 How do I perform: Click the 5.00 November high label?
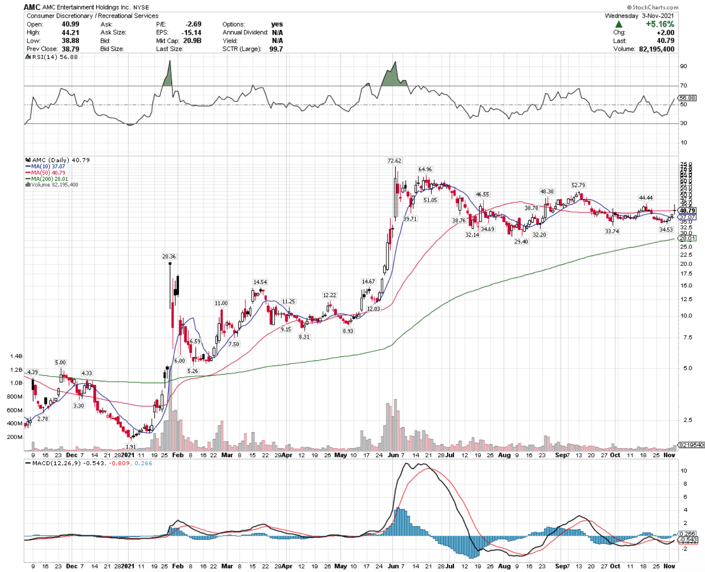[x=60, y=363]
